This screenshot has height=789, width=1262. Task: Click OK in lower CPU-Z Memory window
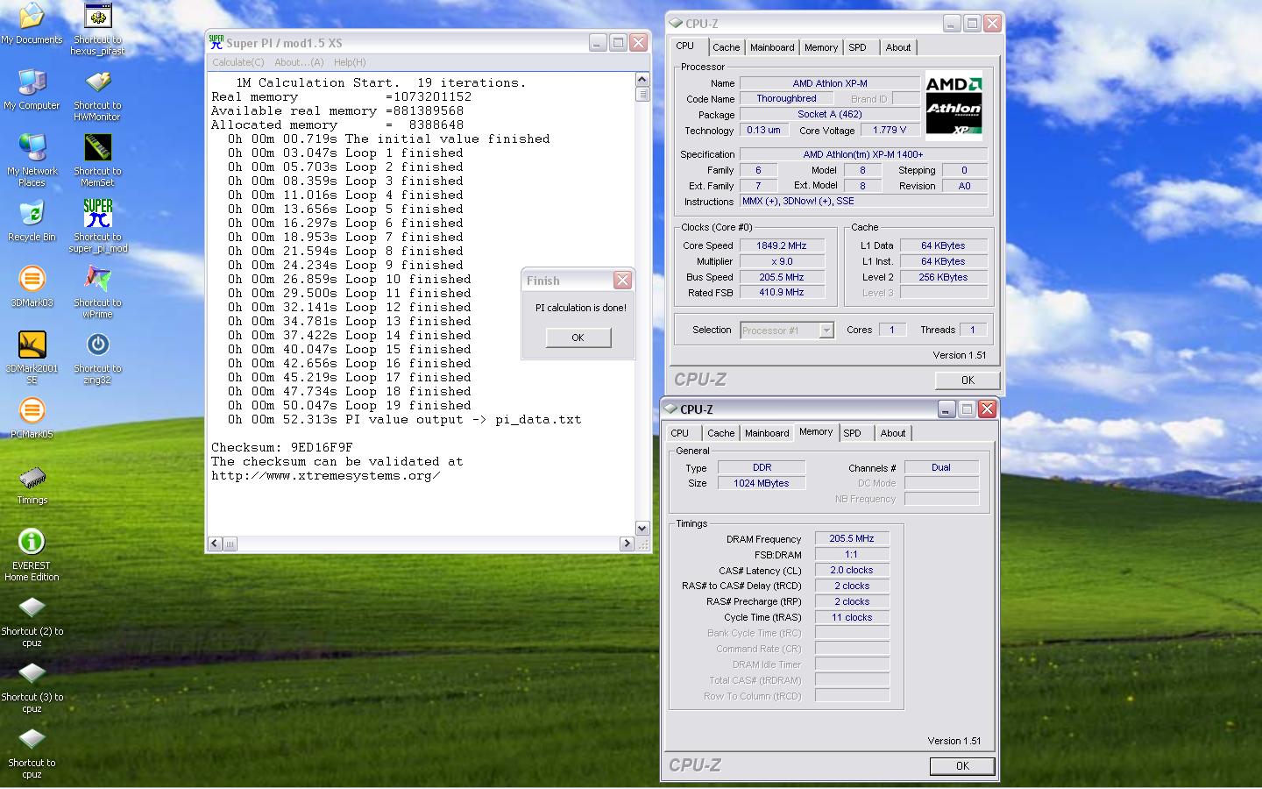(962, 765)
